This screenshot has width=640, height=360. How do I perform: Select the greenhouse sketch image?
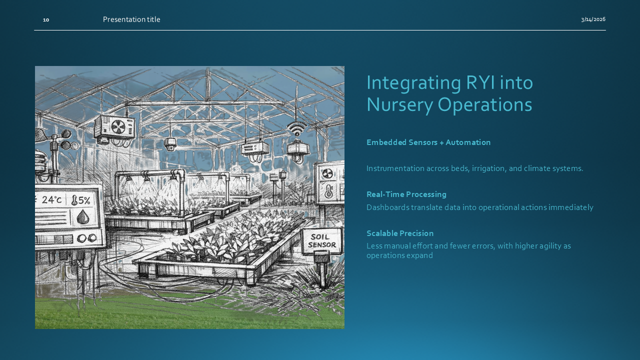click(x=190, y=197)
